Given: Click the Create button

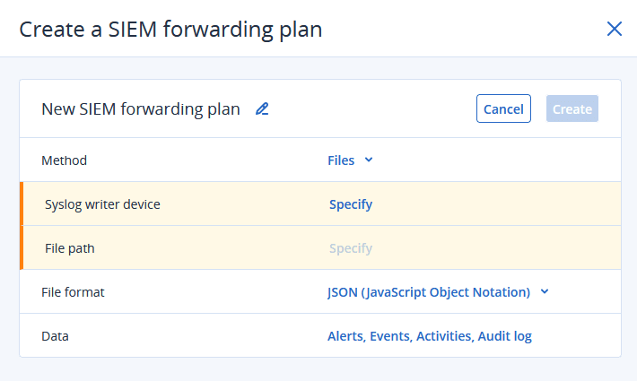Looking at the screenshot, I should pos(572,108).
